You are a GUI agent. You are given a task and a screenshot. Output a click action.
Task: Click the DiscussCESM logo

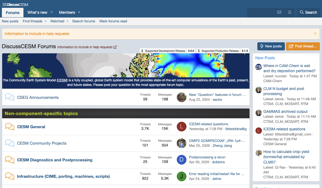point(15,5)
